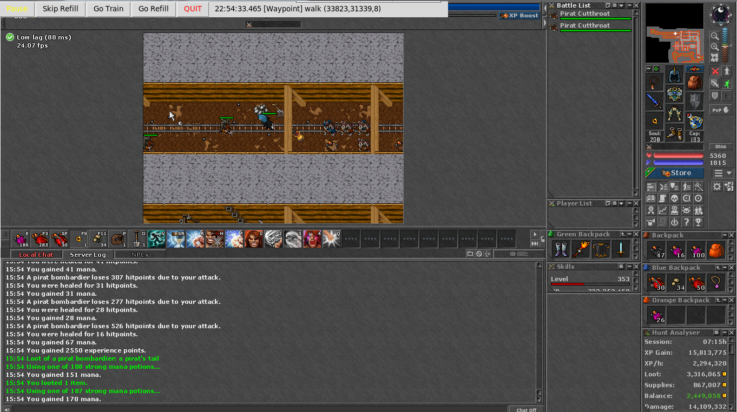
Task: Click the amulet necklace equipment slot
Action: click(654, 82)
